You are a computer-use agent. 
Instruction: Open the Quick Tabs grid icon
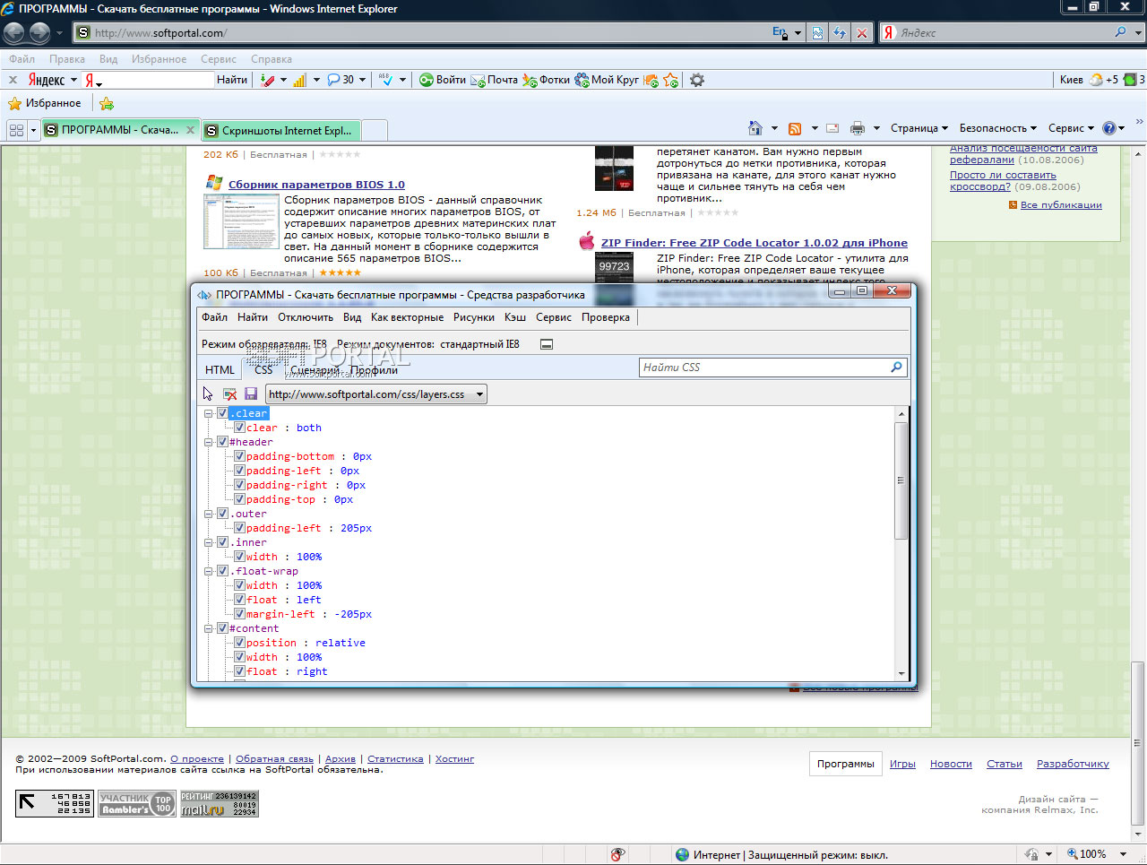coord(16,130)
